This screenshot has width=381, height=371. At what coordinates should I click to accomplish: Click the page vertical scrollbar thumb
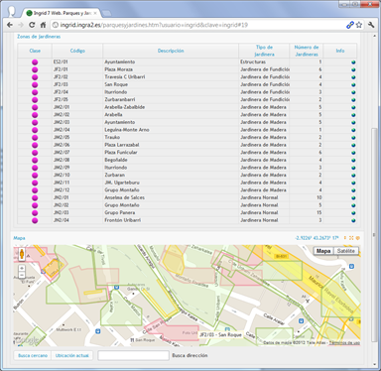click(x=374, y=235)
